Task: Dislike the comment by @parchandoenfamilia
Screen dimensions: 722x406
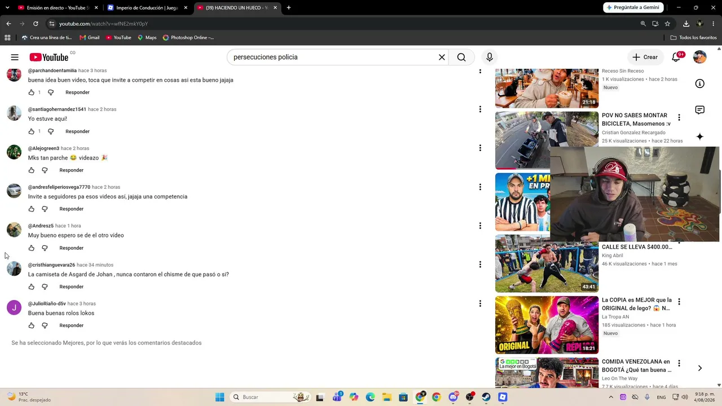Action: 51,92
